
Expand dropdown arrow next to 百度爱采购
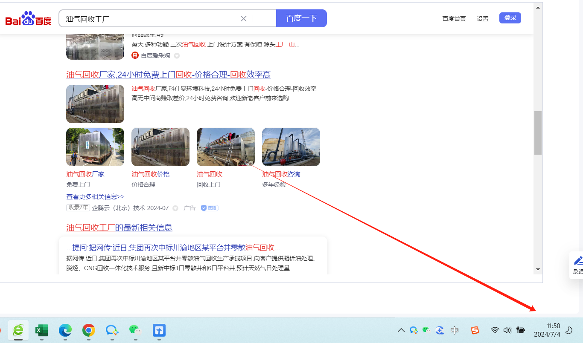(177, 55)
